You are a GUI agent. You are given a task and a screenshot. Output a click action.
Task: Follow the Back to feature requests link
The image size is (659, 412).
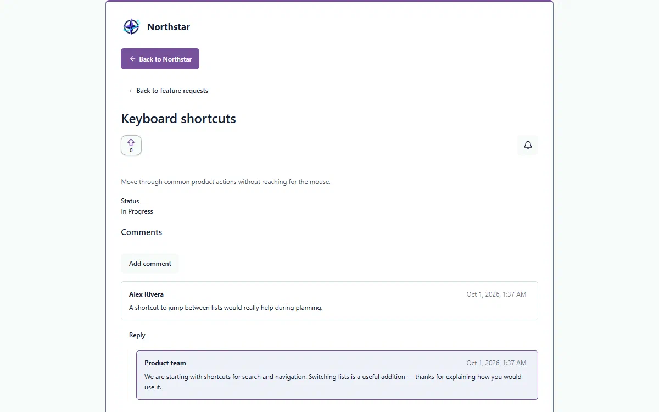coord(169,91)
